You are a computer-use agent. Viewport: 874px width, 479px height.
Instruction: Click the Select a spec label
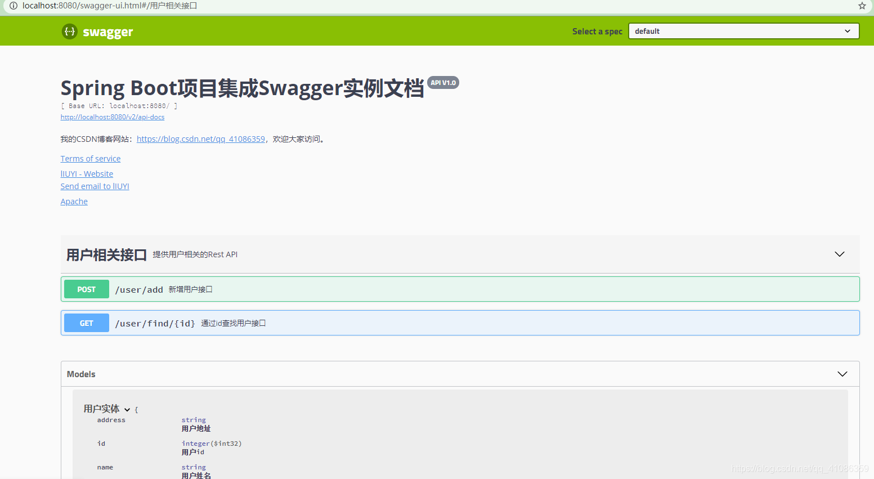[x=597, y=32]
